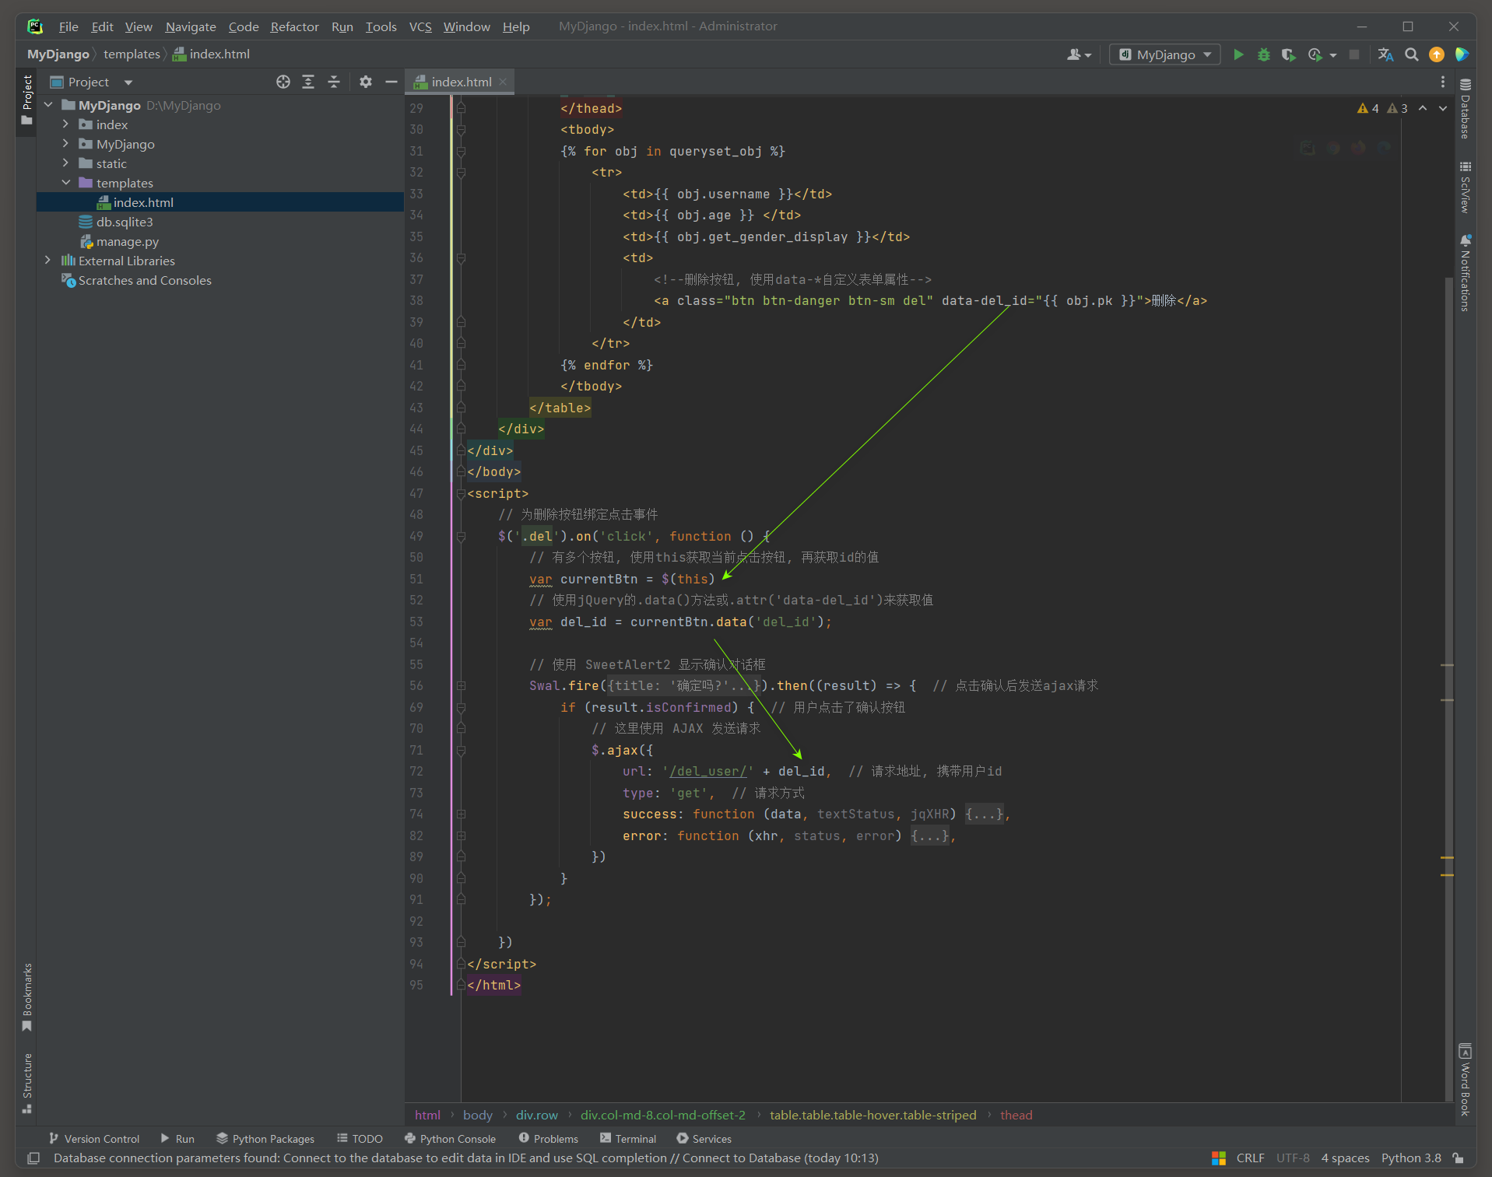Click Expand All icon in Project panel
Viewport: 1492px width, 1177px height.
coord(308,82)
